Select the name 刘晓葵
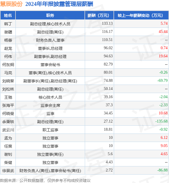This screenshot has width=169, height=183. [x=8, y=81]
